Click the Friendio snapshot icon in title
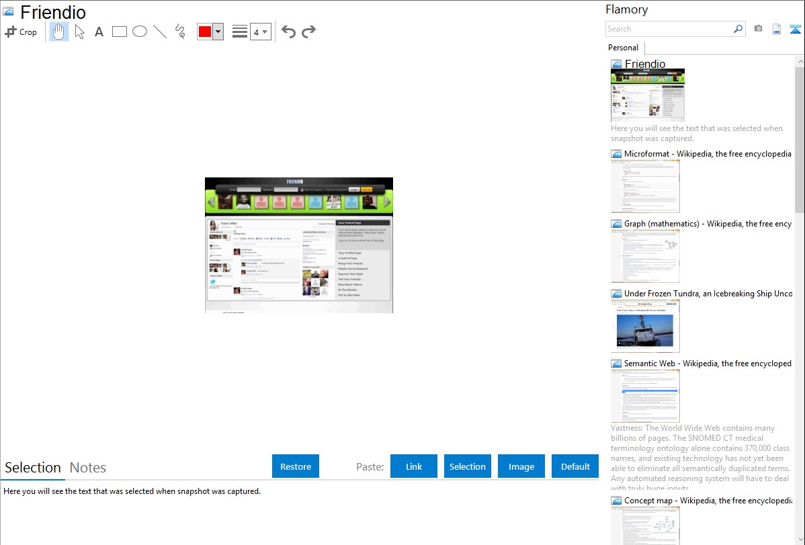This screenshot has height=545, width=805. (x=8, y=11)
